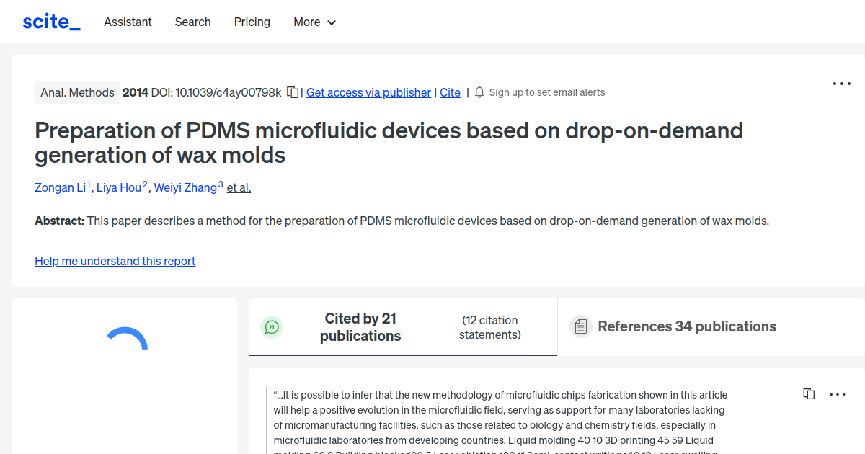This screenshot has height=454, width=865.
Task: Click the References document icon
Action: coord(580,326)
